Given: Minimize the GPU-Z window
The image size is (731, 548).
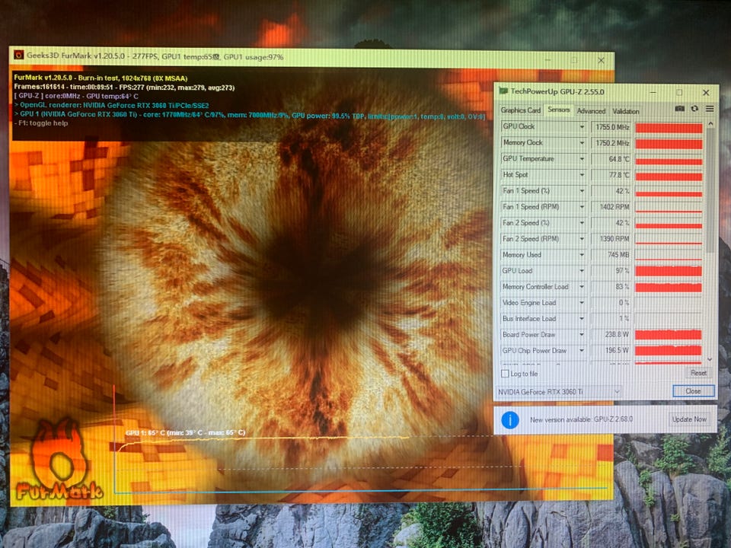Looking at the screenshot, I should pyautogui.click(x=653, y=92).
